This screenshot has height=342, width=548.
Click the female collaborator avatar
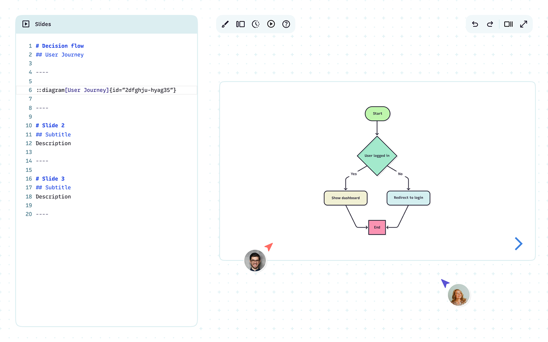[x=458, y=295]
